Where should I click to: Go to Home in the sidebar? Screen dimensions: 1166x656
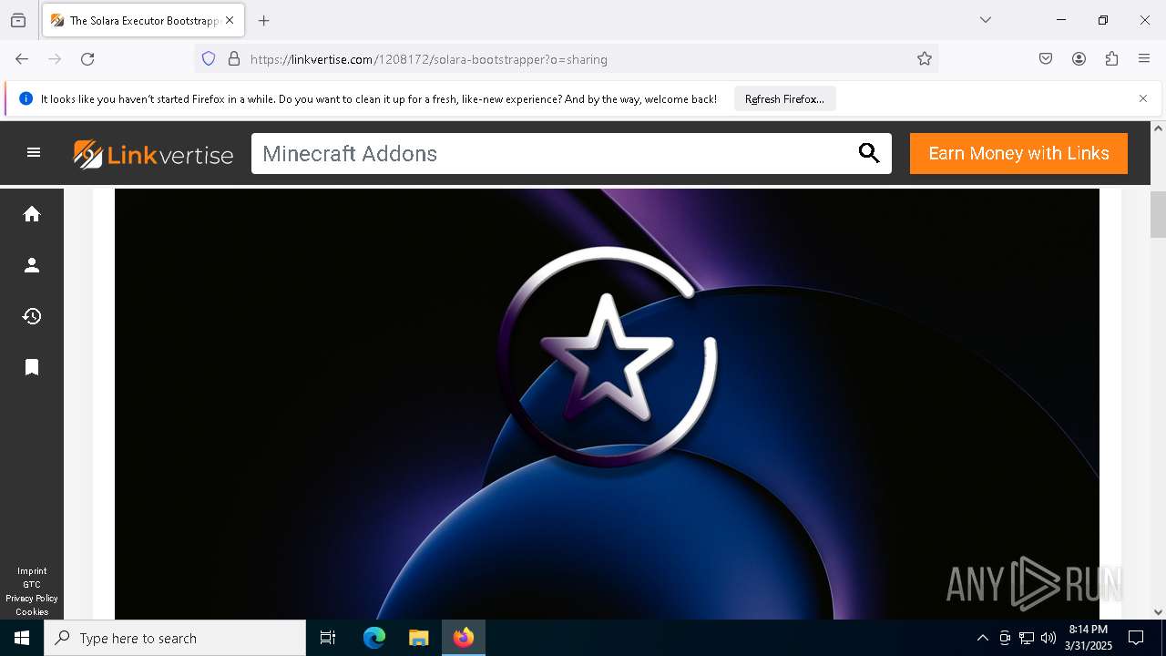click(32, 214)
